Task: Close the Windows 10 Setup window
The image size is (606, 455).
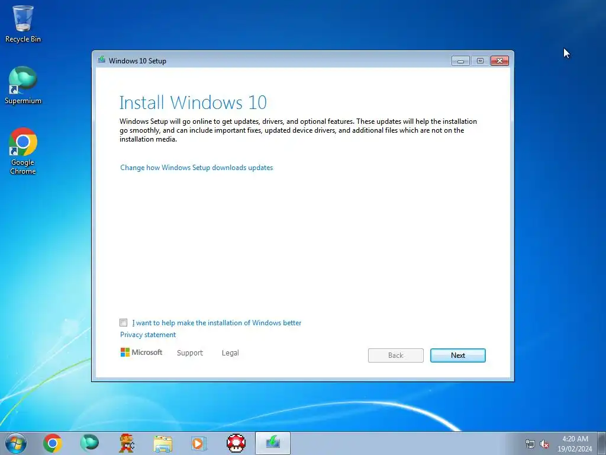Action: pos(499,61)
